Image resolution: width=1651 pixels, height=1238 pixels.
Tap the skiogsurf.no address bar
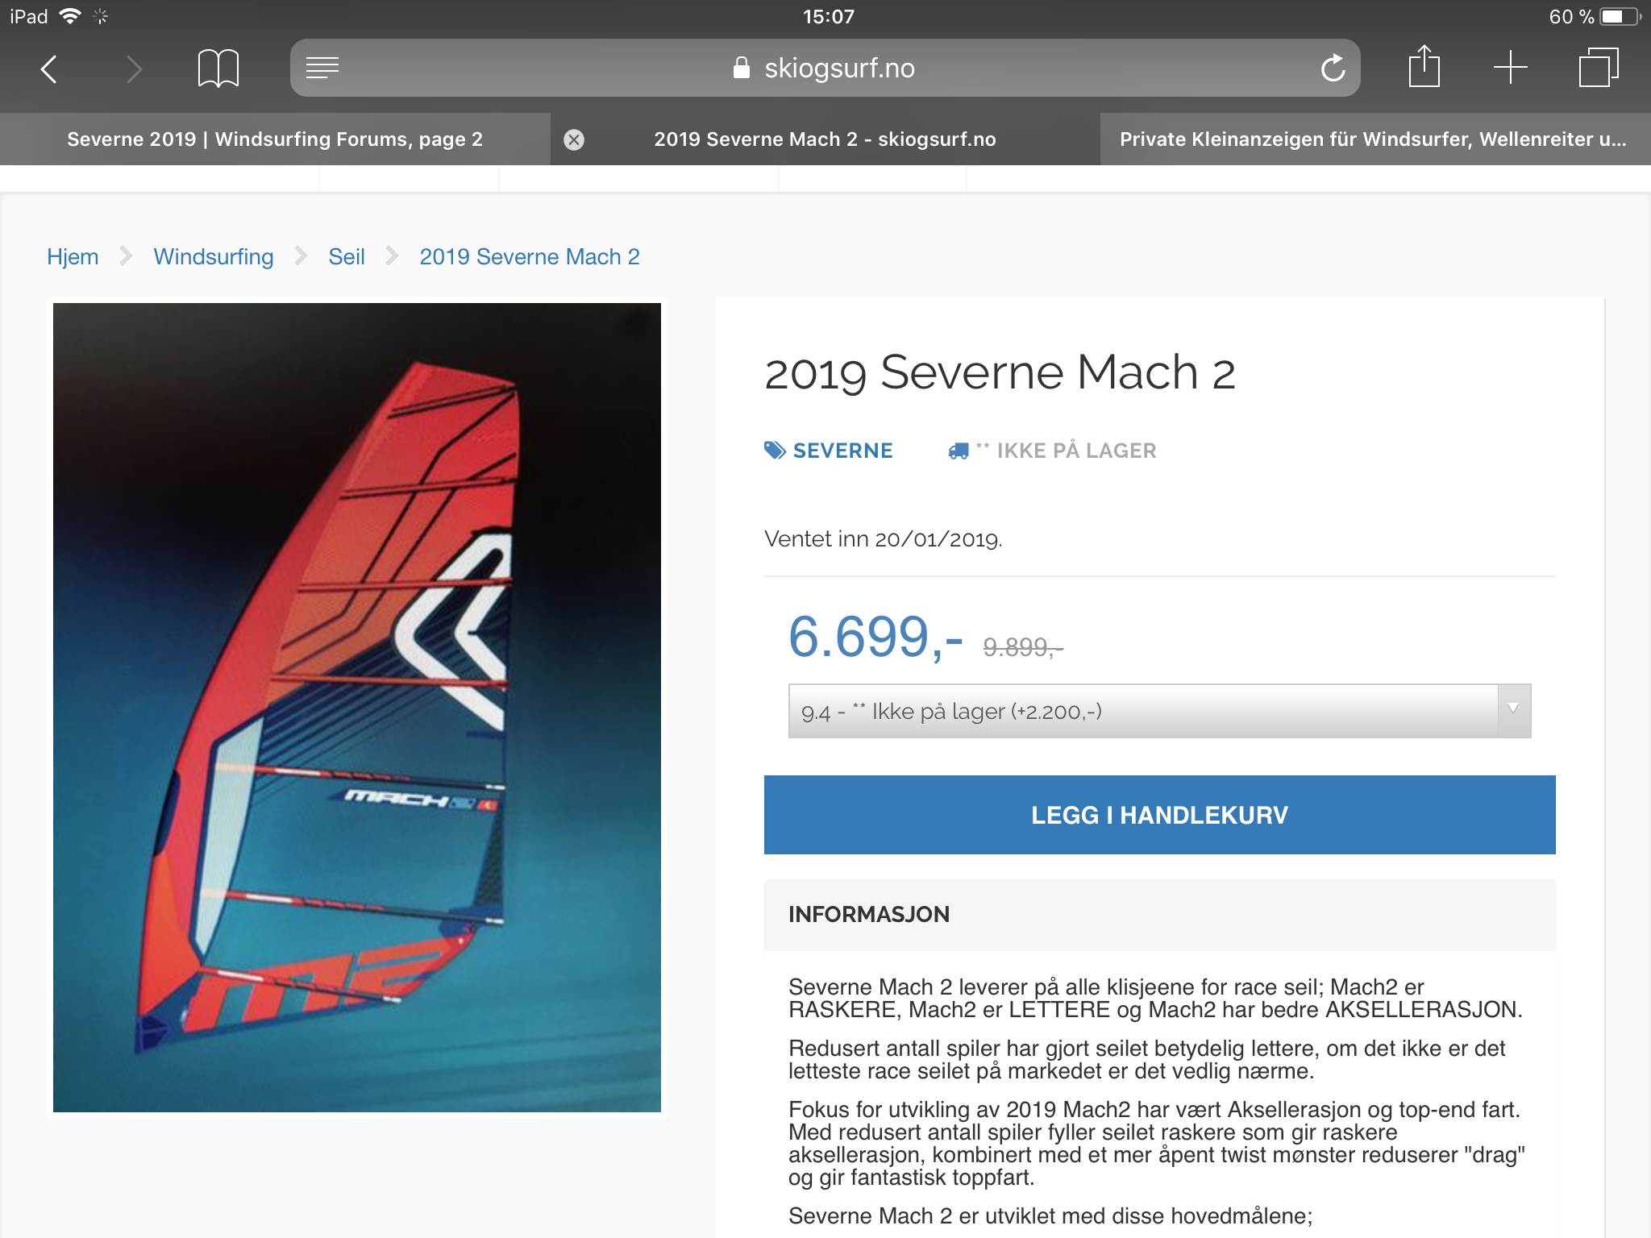[825, 69]
